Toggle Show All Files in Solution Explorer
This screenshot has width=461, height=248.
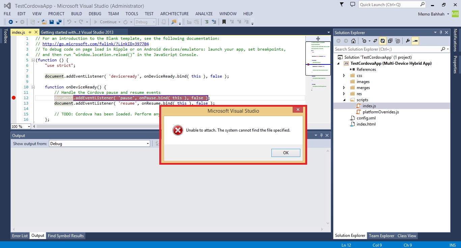click(x=398, y=41)
